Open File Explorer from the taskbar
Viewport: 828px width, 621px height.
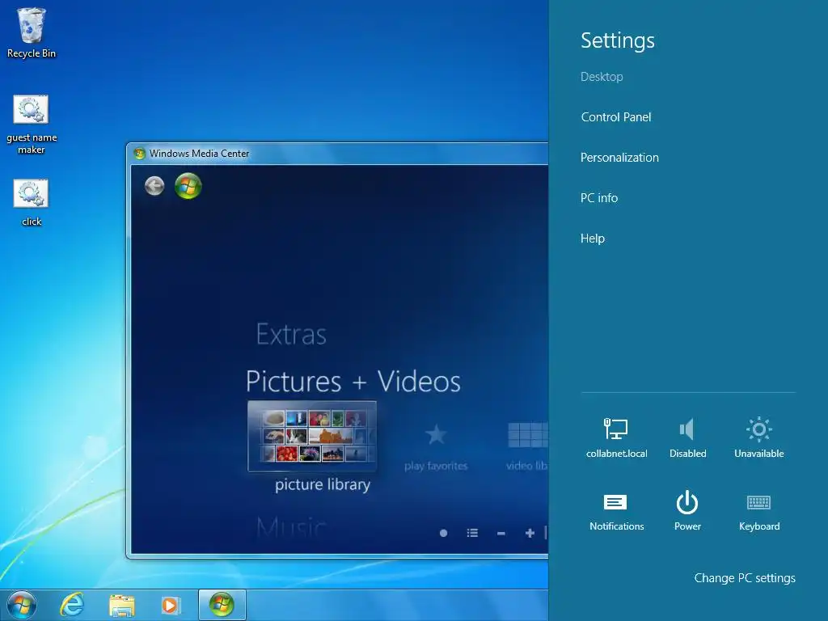pos(121,606)
